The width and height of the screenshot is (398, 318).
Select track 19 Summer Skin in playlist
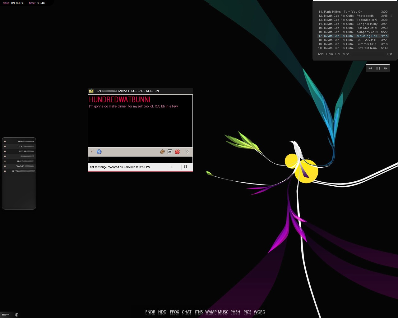pos(353,44)
